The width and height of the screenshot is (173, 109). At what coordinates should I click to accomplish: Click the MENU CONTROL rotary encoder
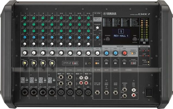135,39
